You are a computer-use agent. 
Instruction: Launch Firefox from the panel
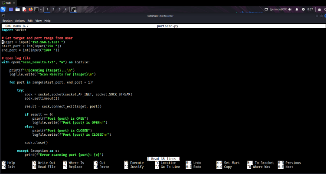pos(30,10)
